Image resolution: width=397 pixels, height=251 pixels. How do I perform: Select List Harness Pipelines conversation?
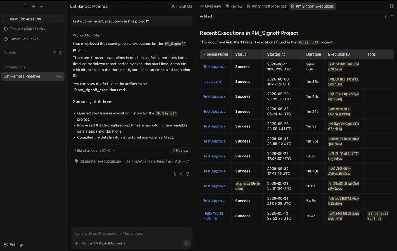33,76
